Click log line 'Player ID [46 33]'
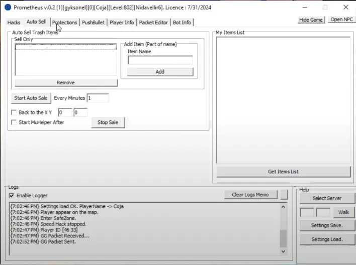356x265 pixels. coord(44,230)
